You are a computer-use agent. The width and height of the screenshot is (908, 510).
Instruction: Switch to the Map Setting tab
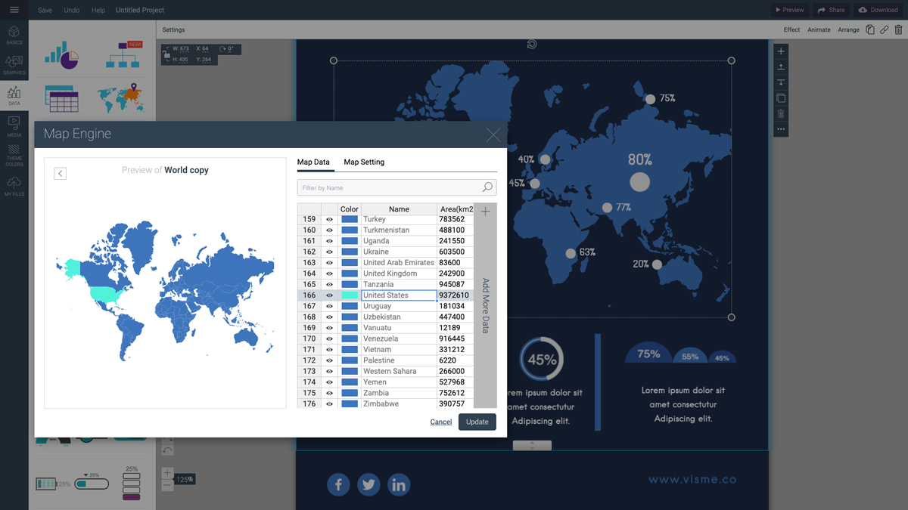point(364,162)
